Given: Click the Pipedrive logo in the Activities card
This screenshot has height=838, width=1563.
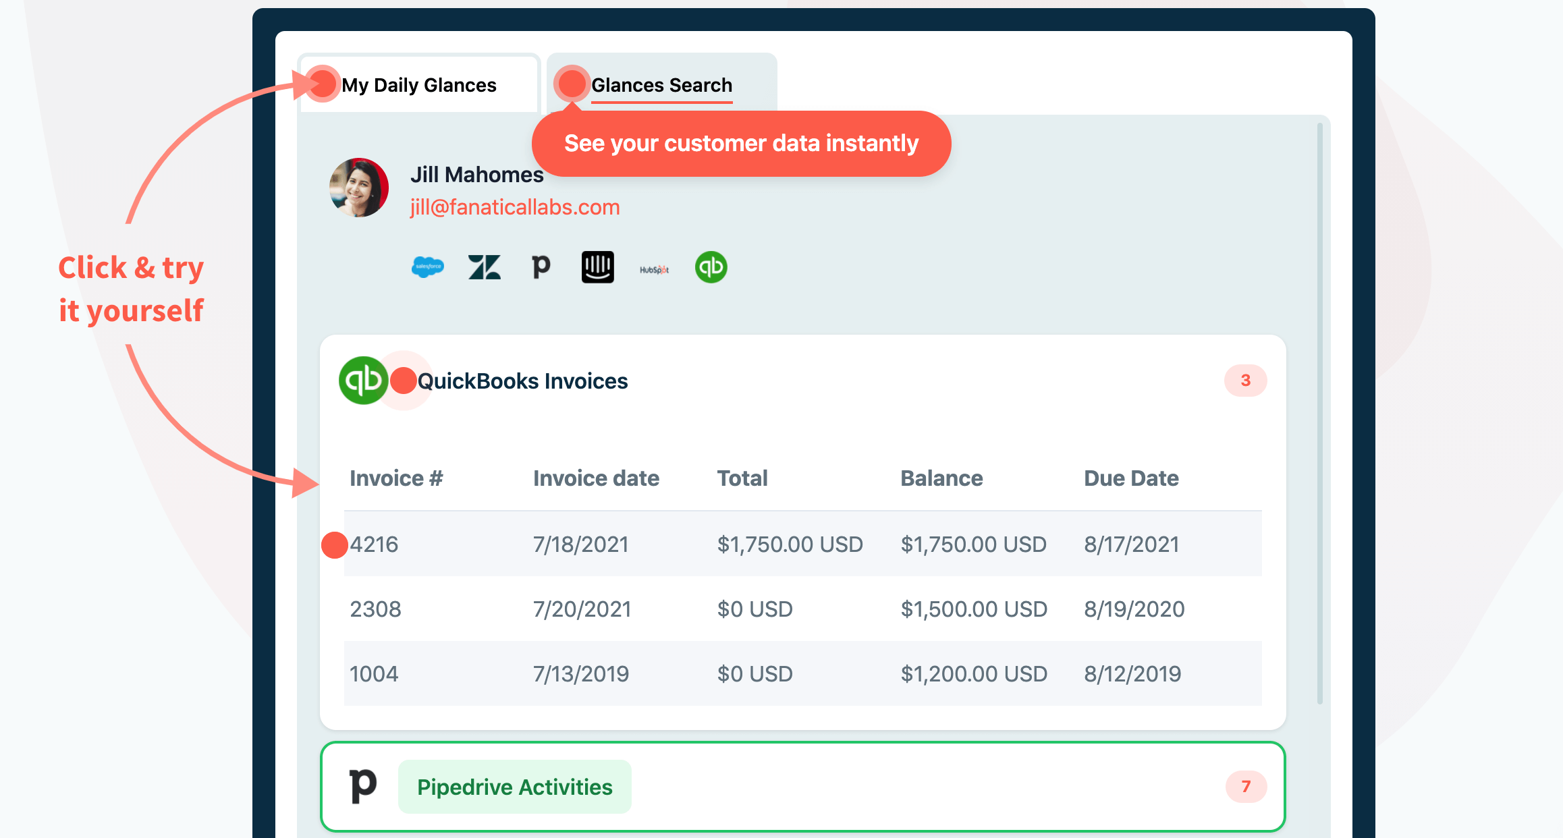Looking at the screenshot, I should click(x=363, y=786).
